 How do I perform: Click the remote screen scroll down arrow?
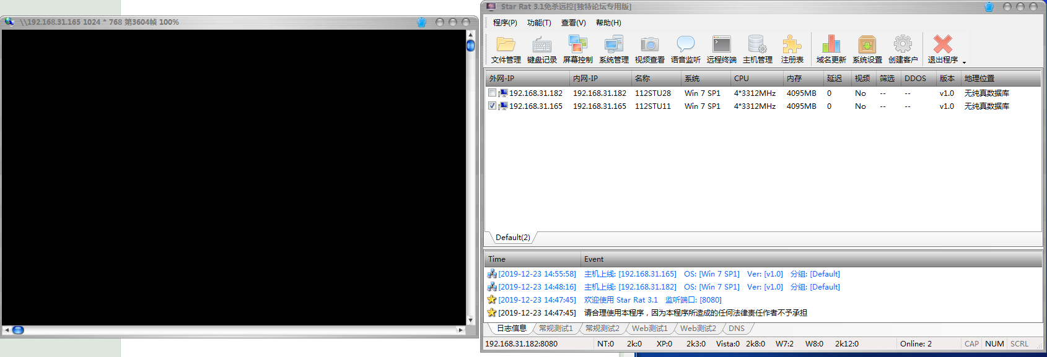[470, 320]
